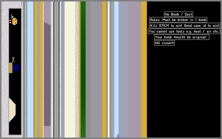Select the thin gray-and-purple striped band
222x139 pixels.
[96, 69]
